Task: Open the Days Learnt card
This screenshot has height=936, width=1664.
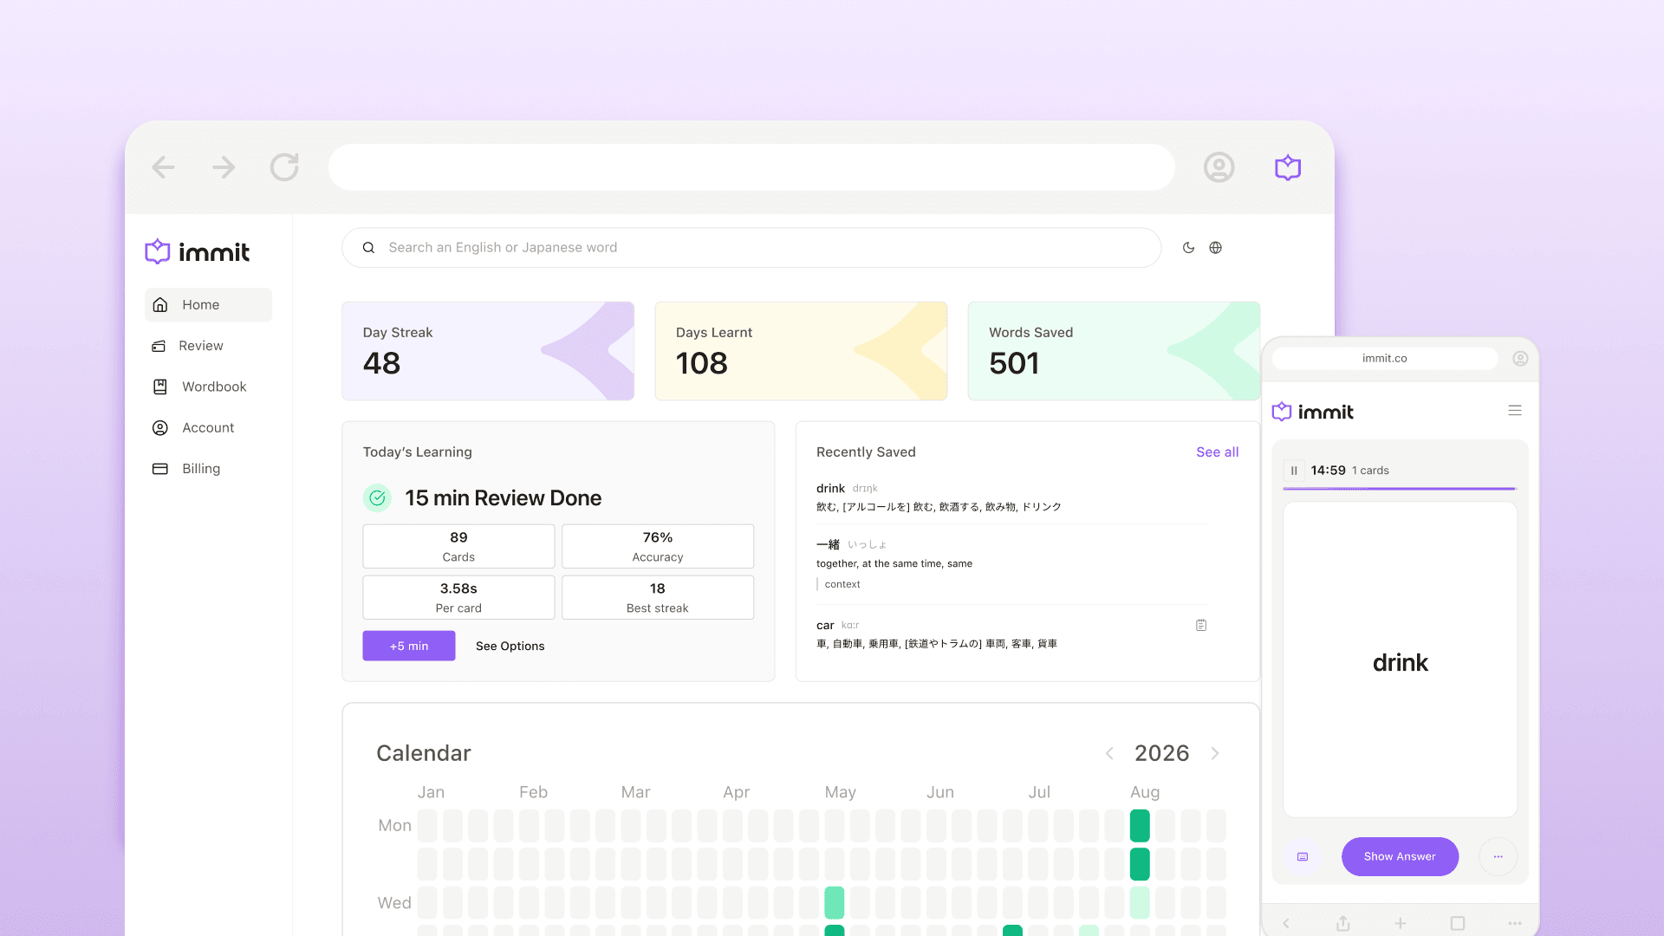Action: (801, 351)
